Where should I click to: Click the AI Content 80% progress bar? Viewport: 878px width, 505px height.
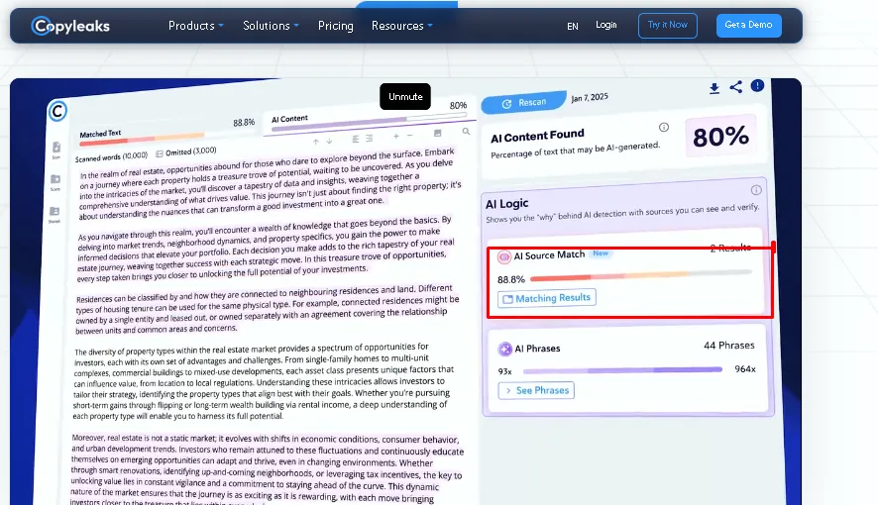tap(370, 123)
